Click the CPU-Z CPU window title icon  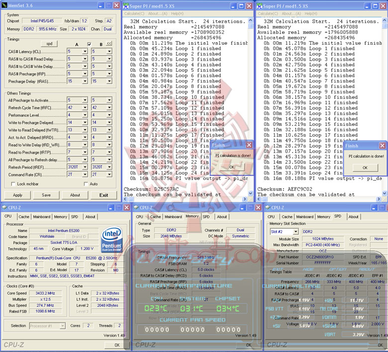tap(4, 207)
